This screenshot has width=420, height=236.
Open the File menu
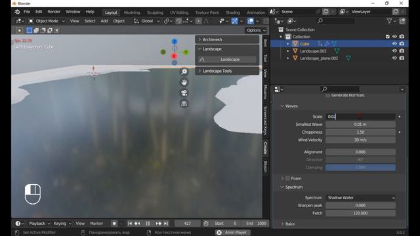tap(27, 12)
